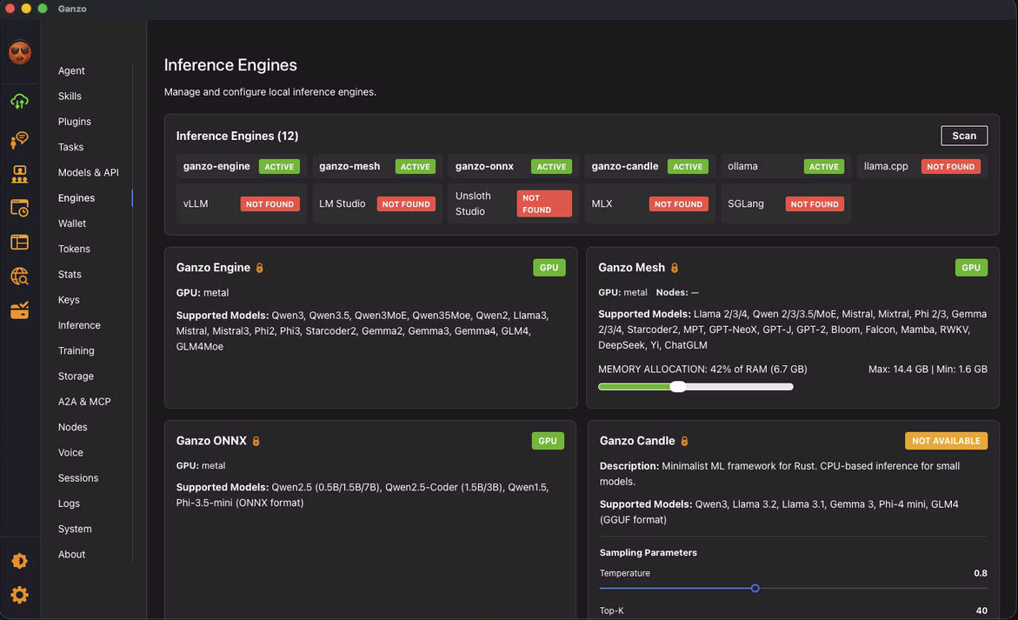1018x620 pixels.
Task: Click the Ganzo Mesh memory allocation slider
Action: [695, 387]
